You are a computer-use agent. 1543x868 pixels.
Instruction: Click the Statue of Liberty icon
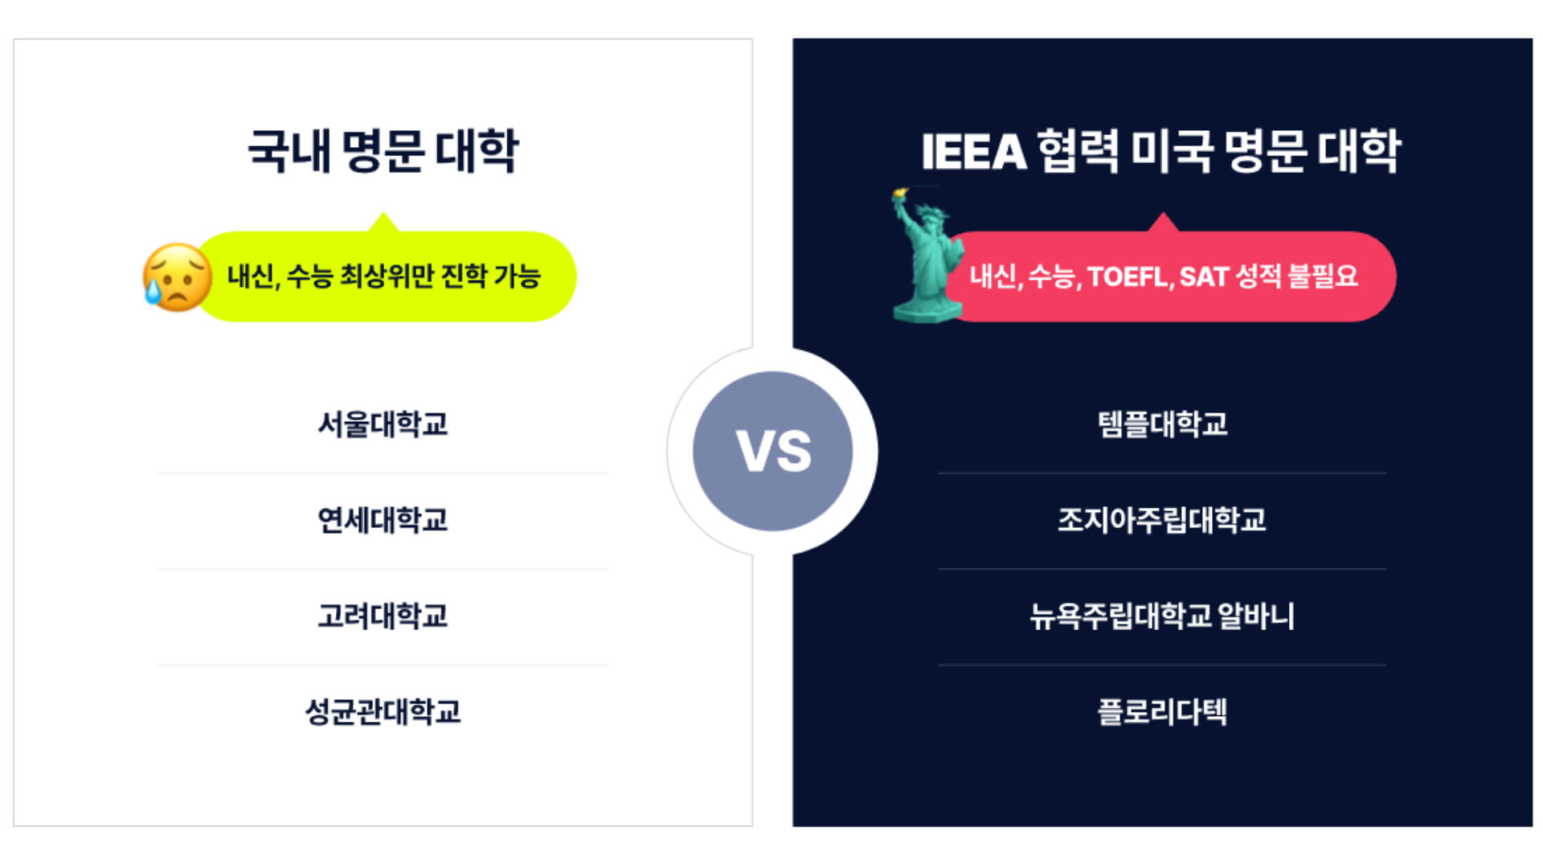(x=927, y=256)
